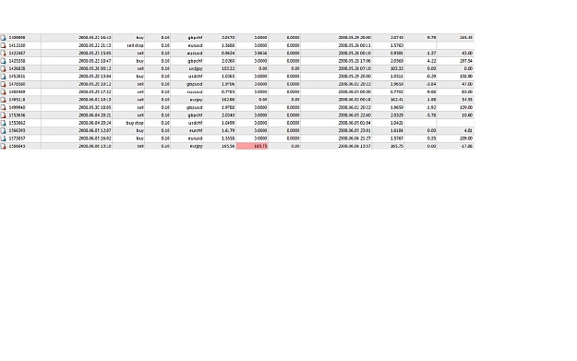Click the close price 162.41

pyautogui.click(x=397, y=100)
